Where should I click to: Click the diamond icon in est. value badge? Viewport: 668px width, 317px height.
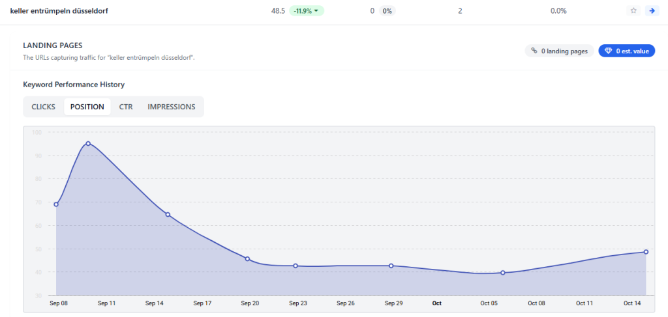[608, 51]
